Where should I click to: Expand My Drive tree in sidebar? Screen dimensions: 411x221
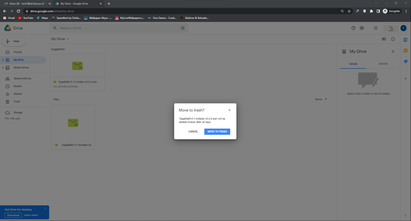(3, 60)
